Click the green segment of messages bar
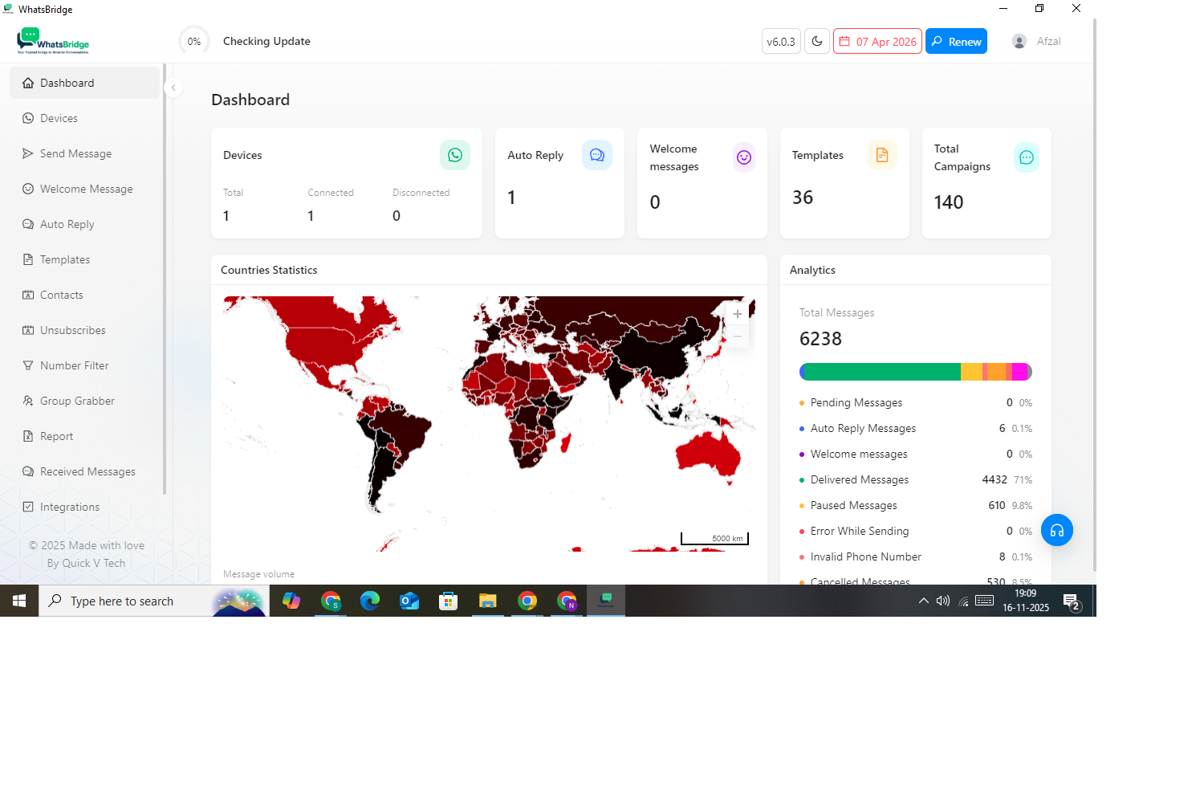1204x803 pixels. [x=880, y=372]
